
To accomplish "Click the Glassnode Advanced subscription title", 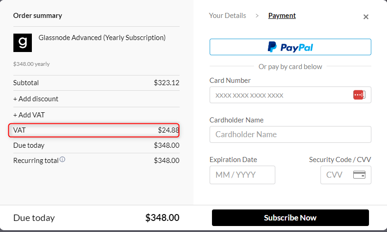I will coord(102,38).
